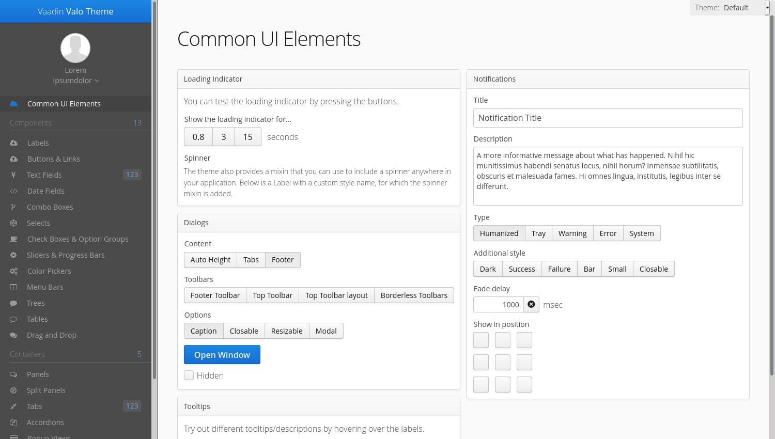Click the speech bubble icon beside Trees
775x439 pixels.
click(x=13, y=303)
